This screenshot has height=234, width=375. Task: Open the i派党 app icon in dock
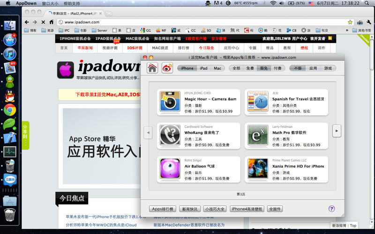[x=10, y=180]
